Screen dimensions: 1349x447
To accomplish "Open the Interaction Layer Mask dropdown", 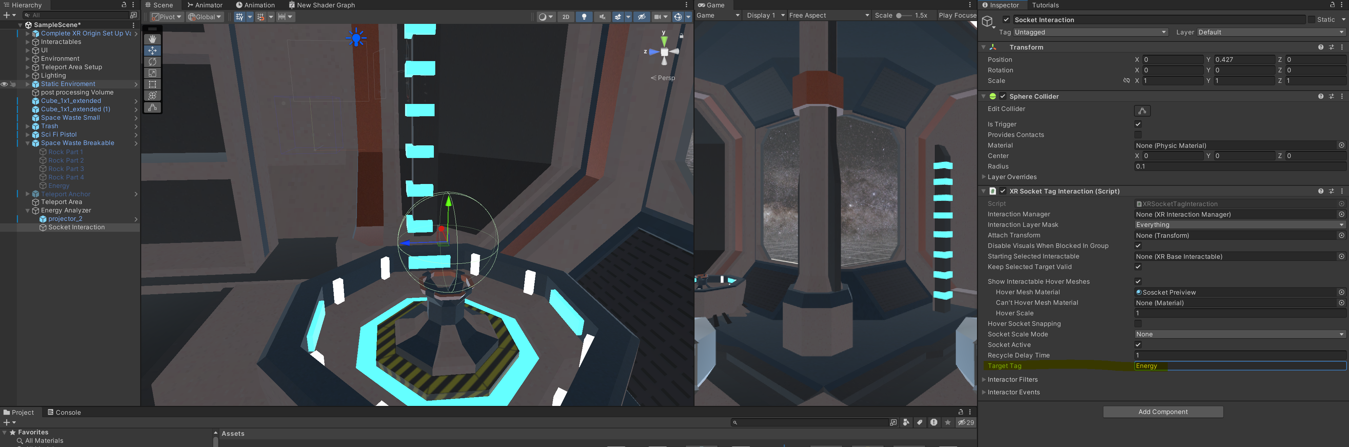I will (1239, 225).
